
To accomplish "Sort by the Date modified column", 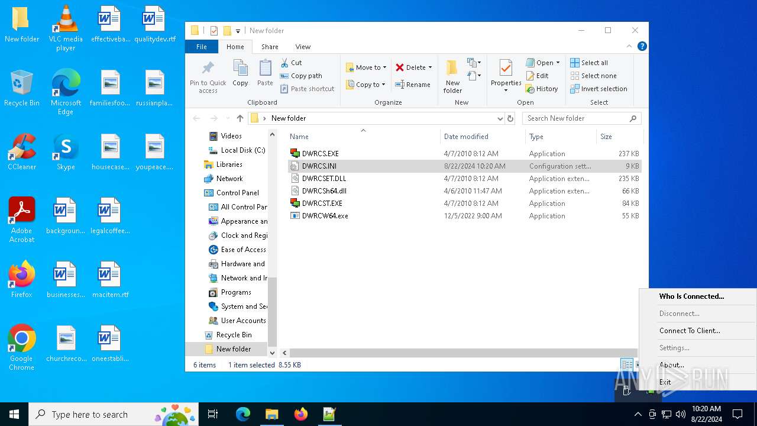I will (483, 137).
